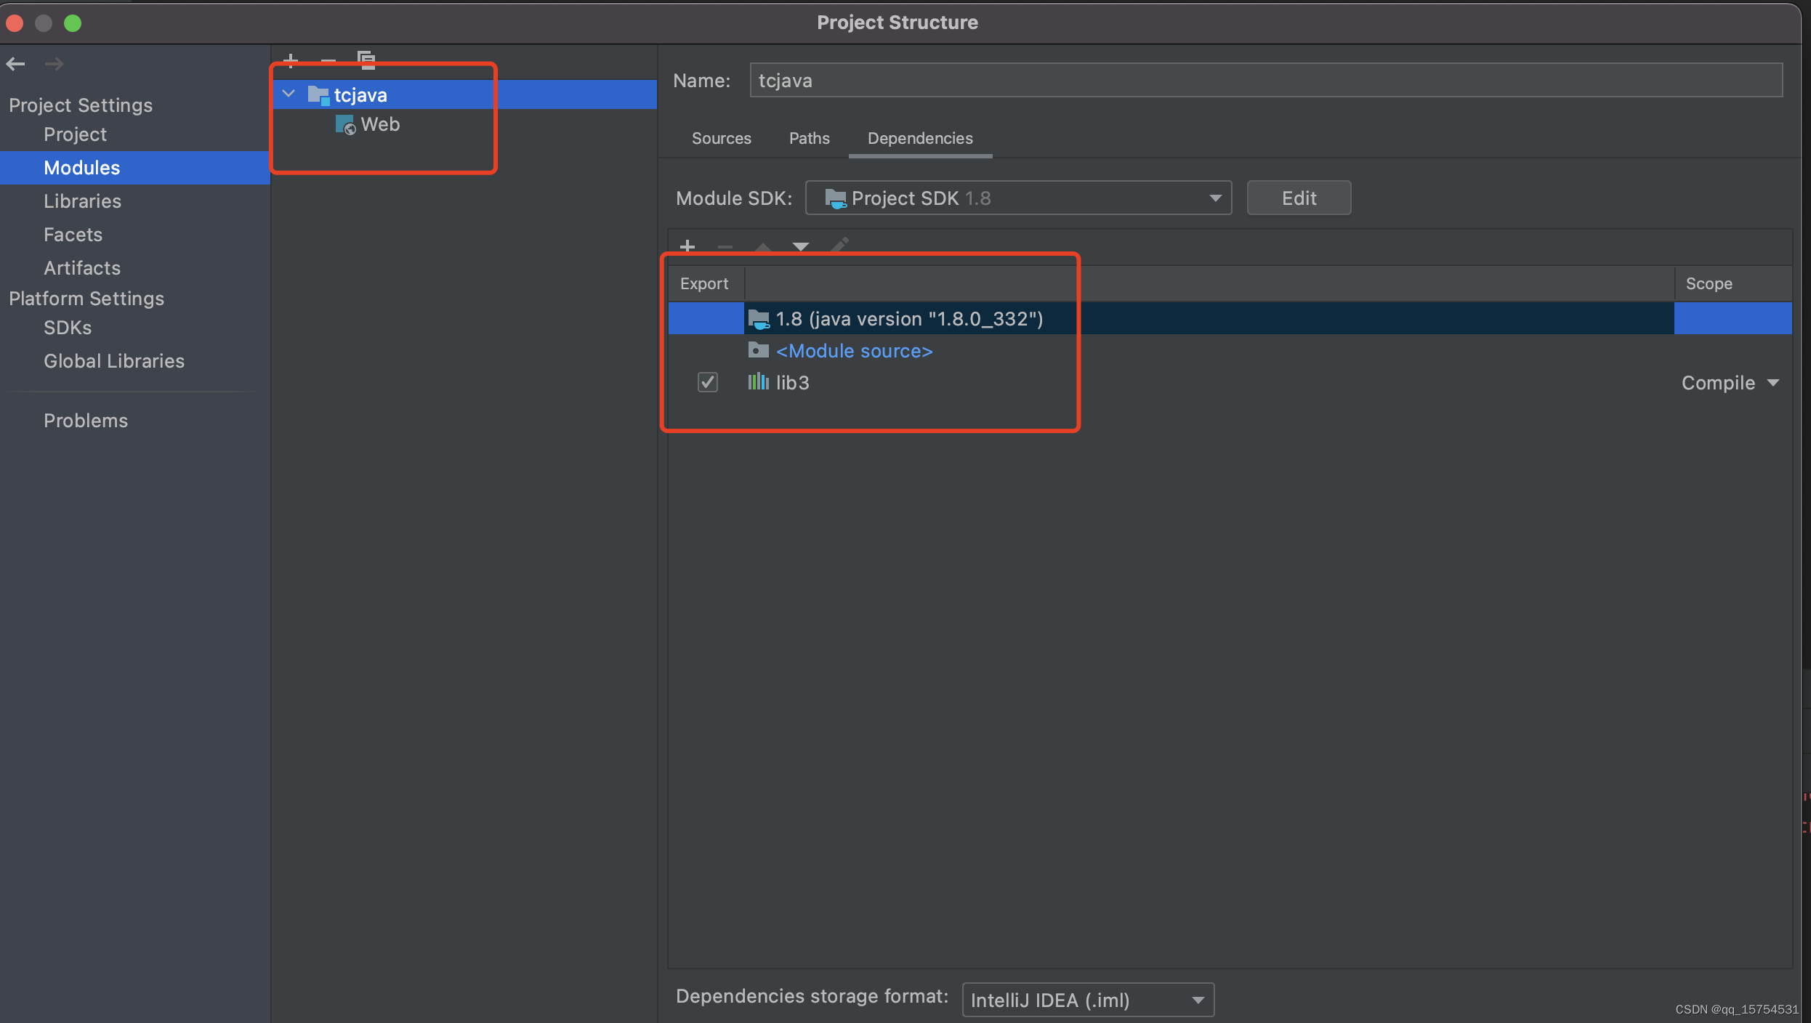
Task: Open the Module SDK dropdown
Action: [1018, 198]
